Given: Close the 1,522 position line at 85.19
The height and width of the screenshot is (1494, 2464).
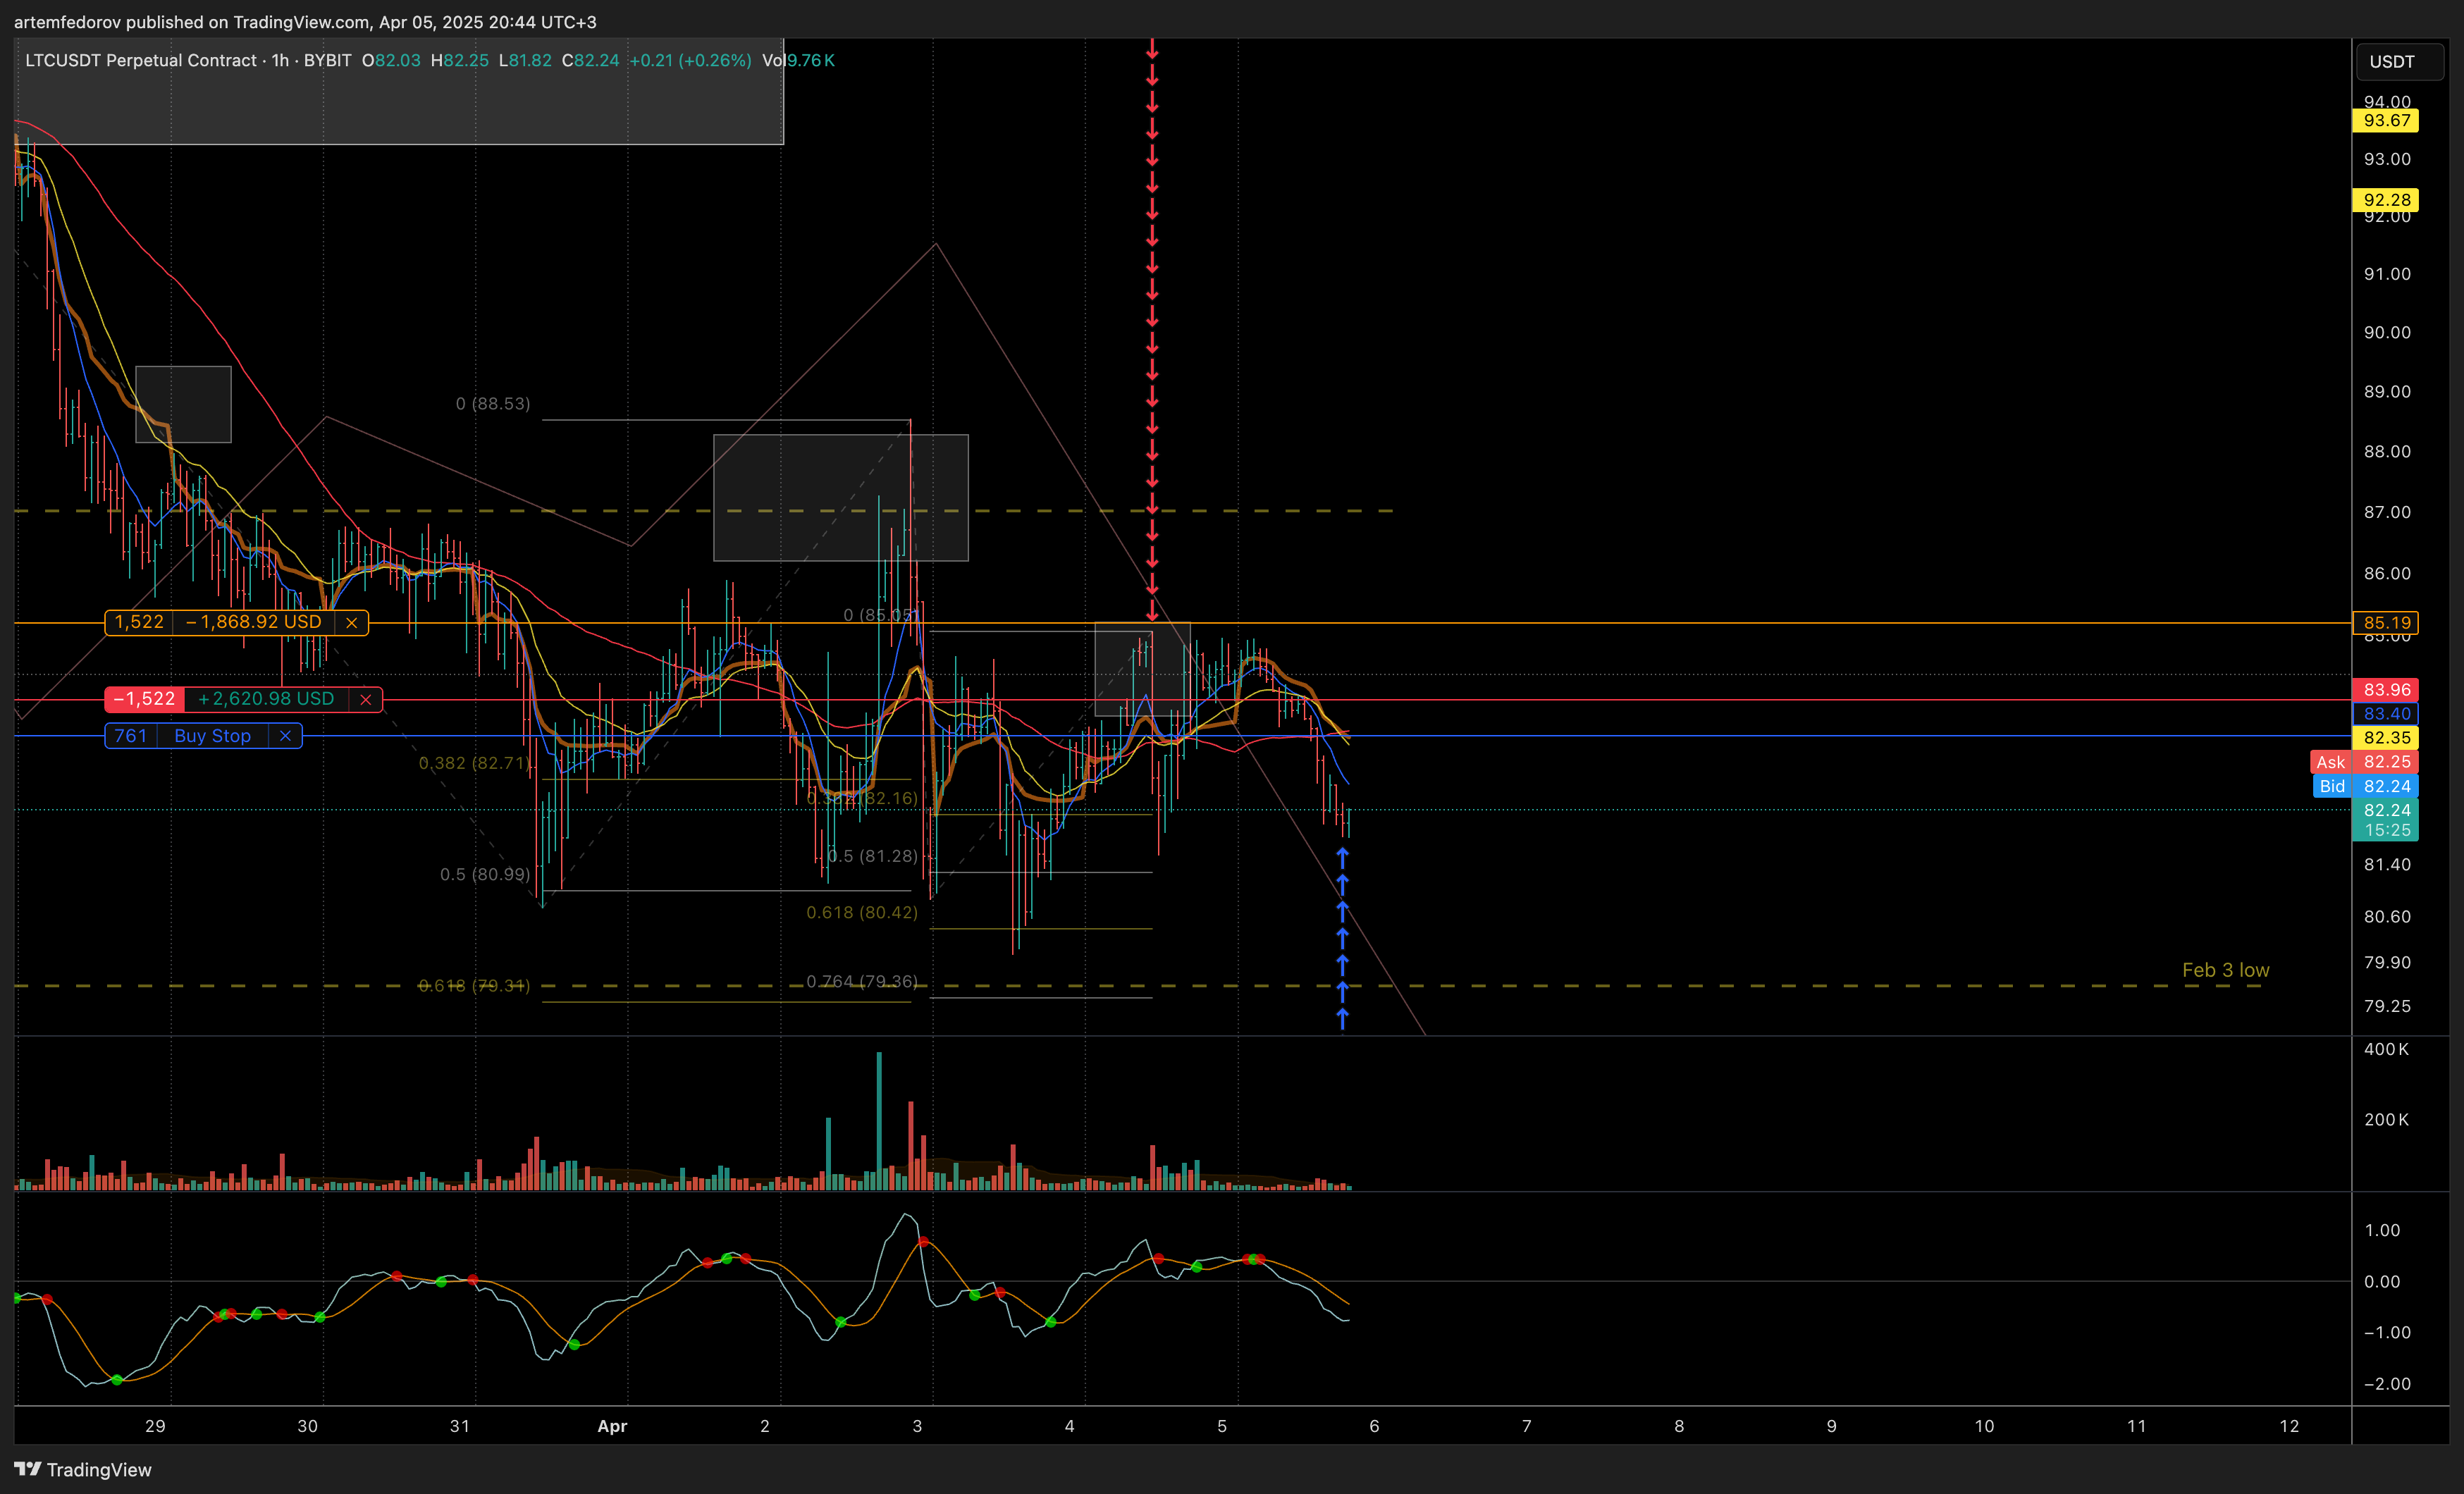Looking at the screenshot, I should [352, 623].
